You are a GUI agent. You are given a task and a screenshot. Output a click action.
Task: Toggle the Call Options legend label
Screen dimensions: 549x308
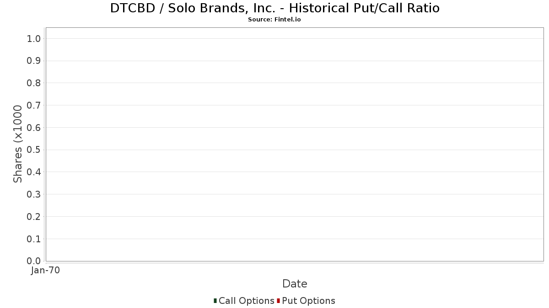click(246, 301)
